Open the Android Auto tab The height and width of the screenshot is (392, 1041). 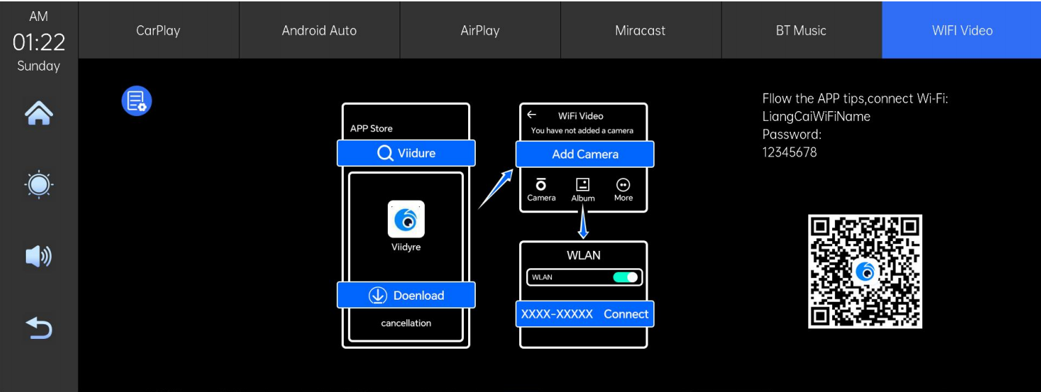pyautogui.click(x=319, y=31)
